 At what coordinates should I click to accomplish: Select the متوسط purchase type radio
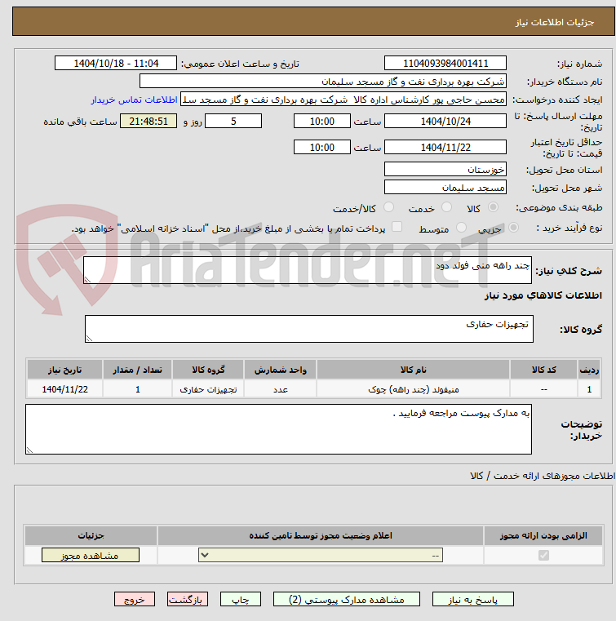point(461,228)
